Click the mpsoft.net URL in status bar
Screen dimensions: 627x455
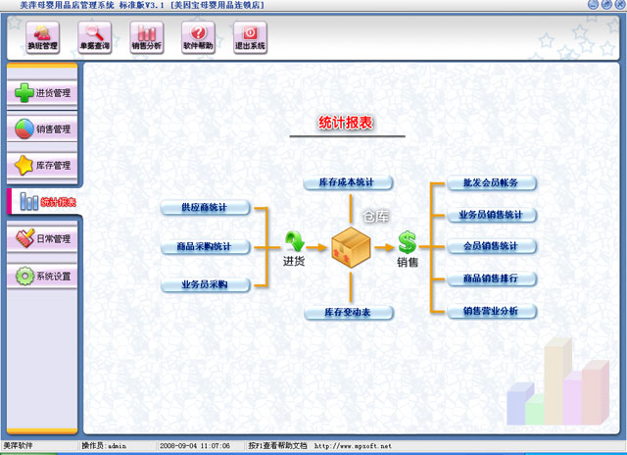[353, 446]
